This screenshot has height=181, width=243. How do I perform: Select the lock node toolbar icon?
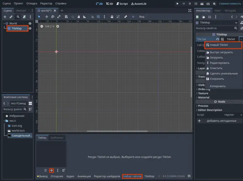click(112, 17)
